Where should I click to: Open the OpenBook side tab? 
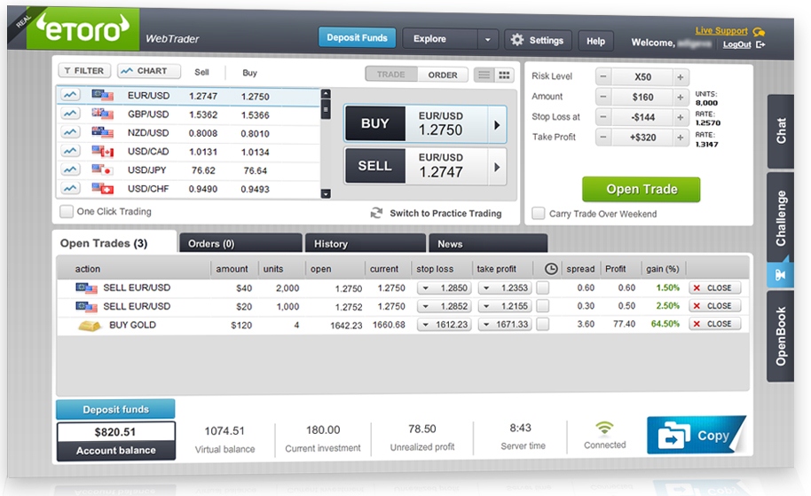point(781,336)
